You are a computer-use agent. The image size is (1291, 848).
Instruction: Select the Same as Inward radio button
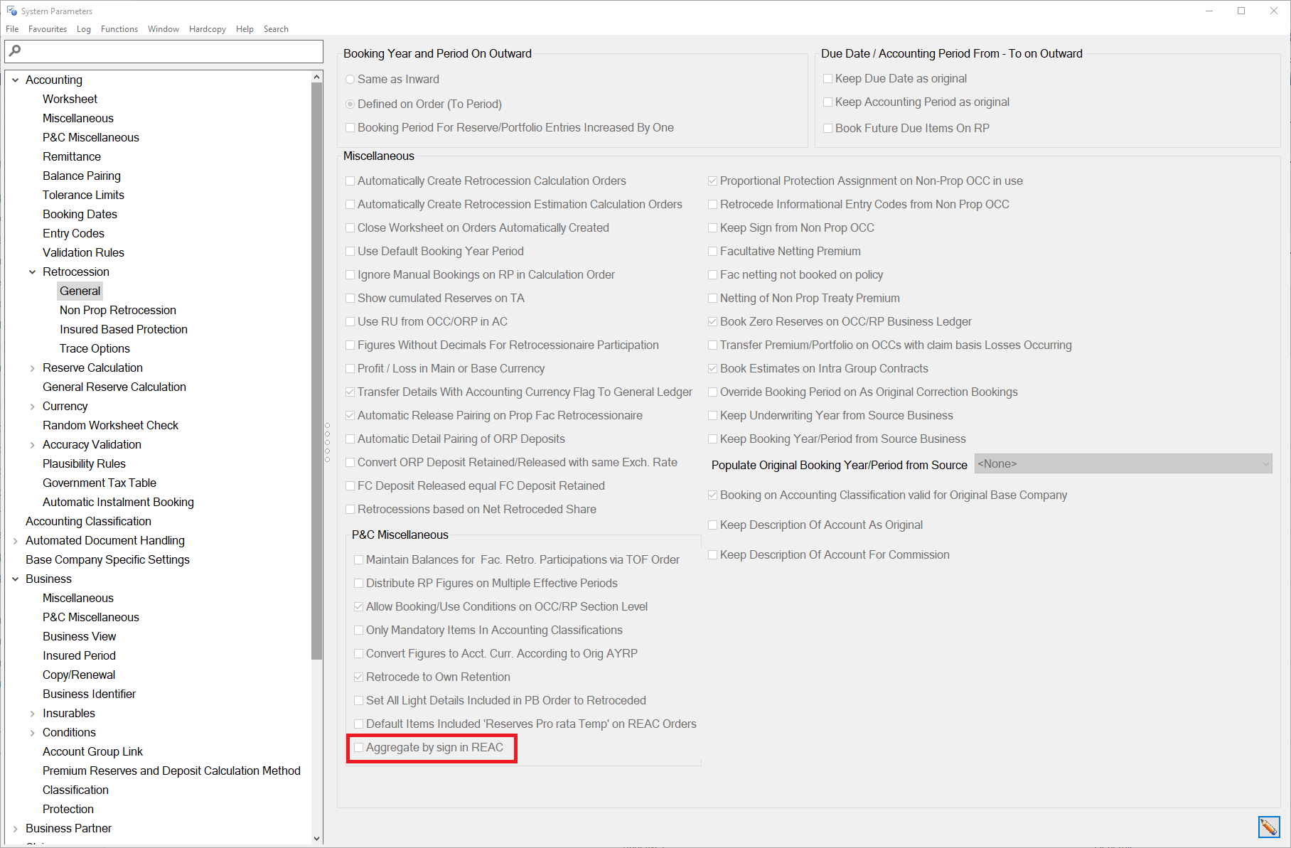click(x=350, y=80)
